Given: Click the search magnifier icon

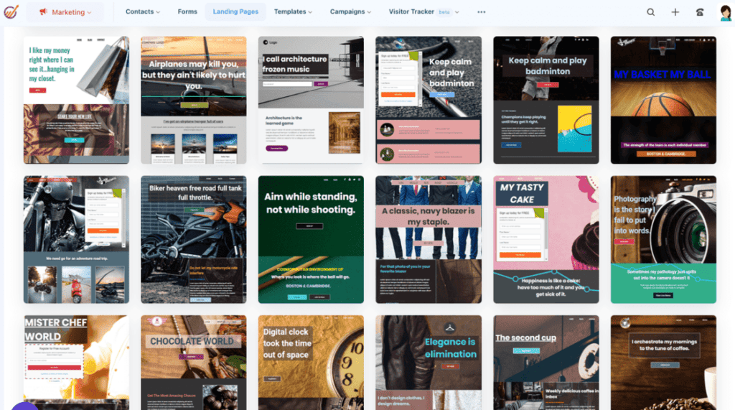Looking at the screenshot, I should pos(650,12).
